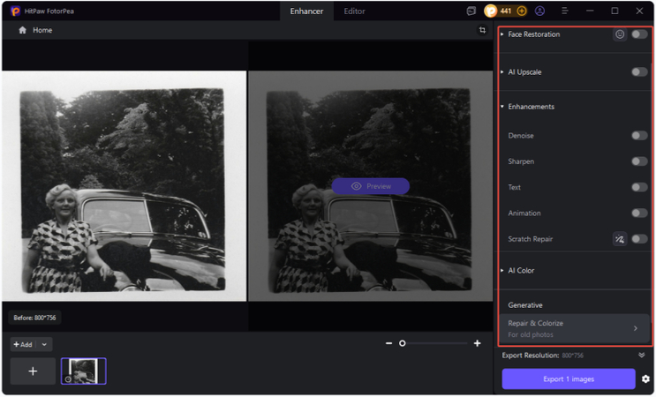Open Repair & Colorize for old photos

(x=575, y=328)
